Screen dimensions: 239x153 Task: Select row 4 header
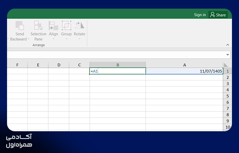[227, 90]
